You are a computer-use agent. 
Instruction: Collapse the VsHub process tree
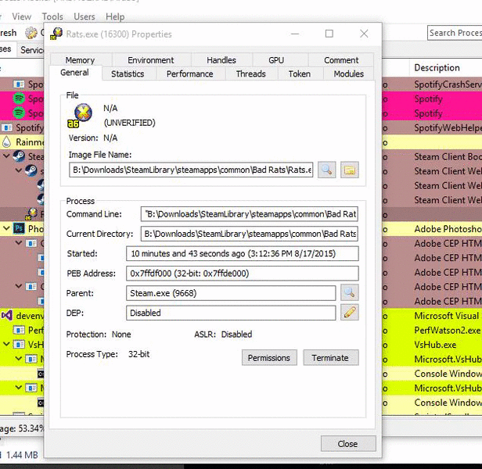(6, 344)
